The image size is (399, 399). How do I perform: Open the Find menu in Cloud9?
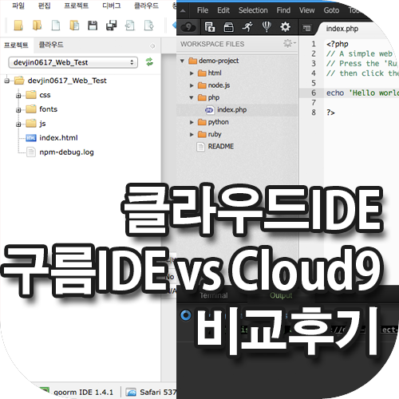(283, 10)
